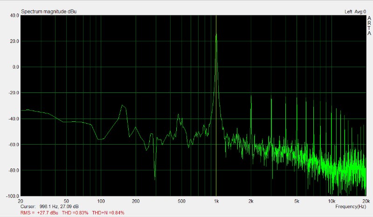Click the 0.0 label on the magnitude axis
The width and height of the screenshot is (373, 217).
[16, 67]
